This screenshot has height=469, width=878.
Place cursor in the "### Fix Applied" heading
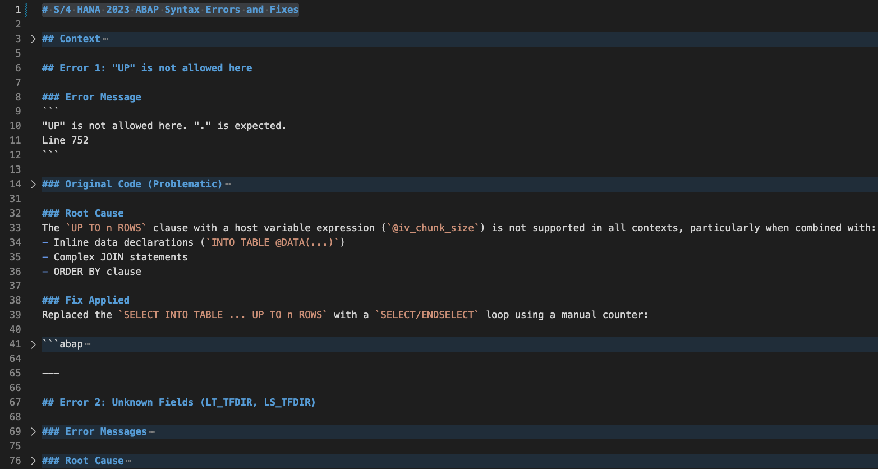click(85, 300)
